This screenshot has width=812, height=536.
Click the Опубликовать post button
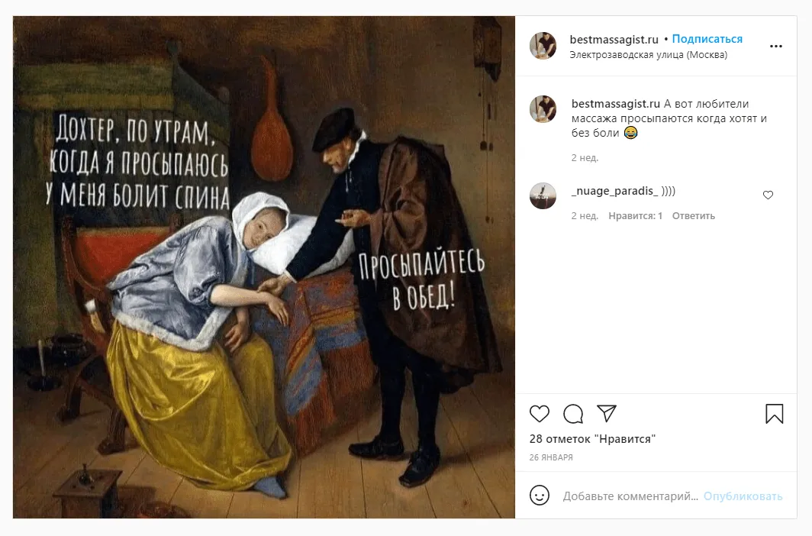point(743,496)
